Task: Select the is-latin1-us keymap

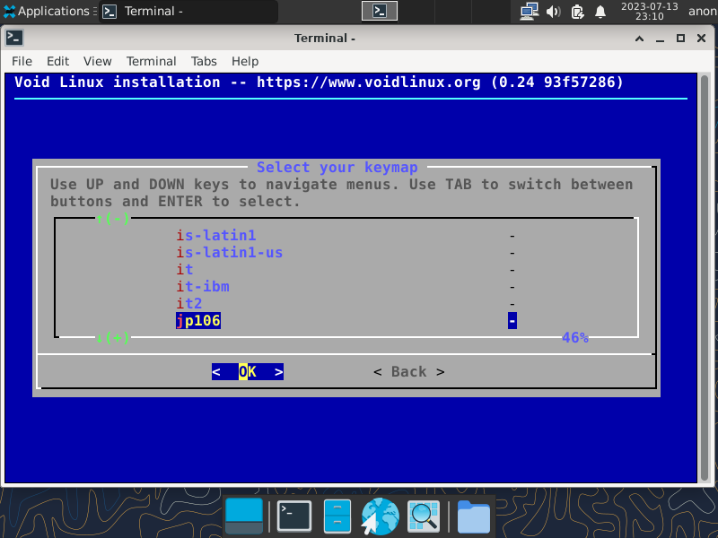Action: (230, 252)
